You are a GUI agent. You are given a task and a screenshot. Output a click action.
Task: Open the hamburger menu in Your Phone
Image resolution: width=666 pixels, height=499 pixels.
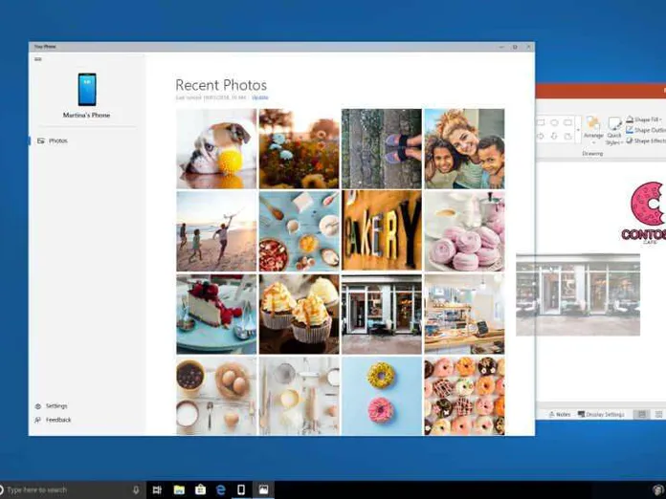click(x=38, y=59)
